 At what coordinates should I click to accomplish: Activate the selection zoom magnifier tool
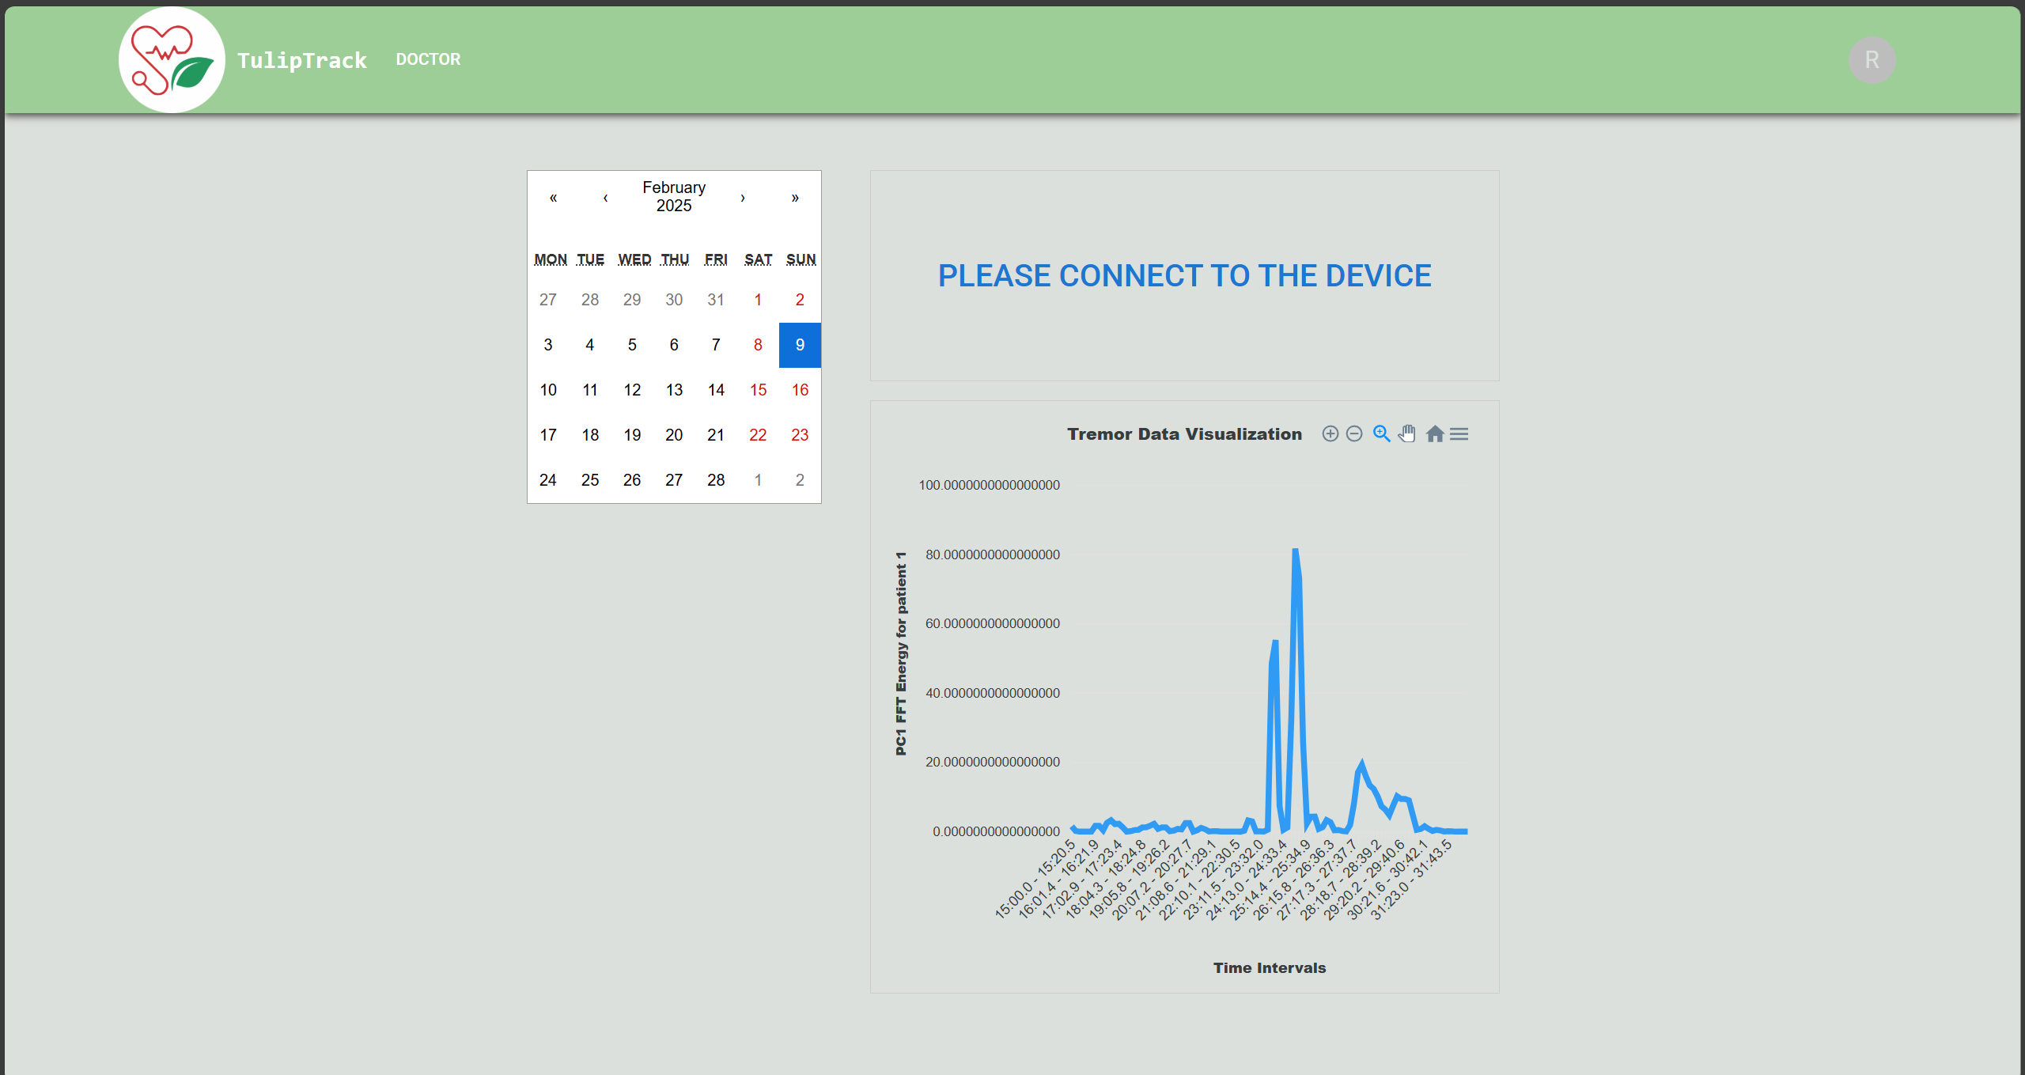1381,433
